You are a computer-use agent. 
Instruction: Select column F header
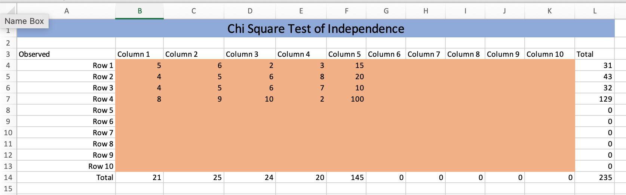point(347,11)
